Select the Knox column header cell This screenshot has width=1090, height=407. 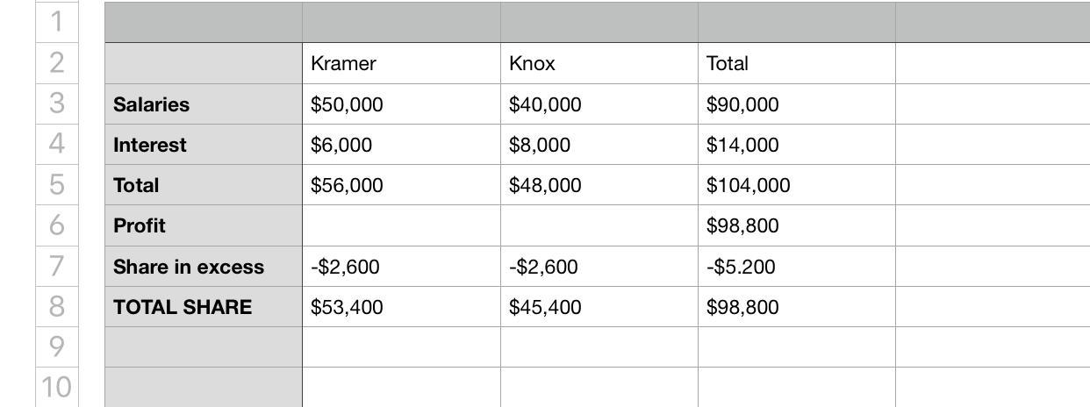[x=599, y=63]
